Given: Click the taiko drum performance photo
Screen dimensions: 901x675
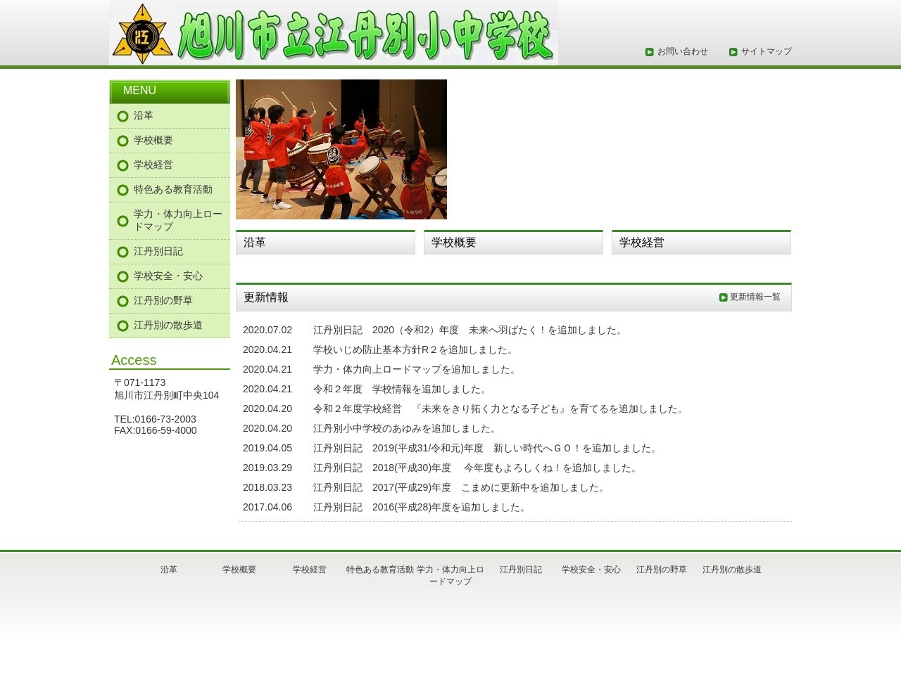Looking at the screenshot, I should [x=341, y=149].
